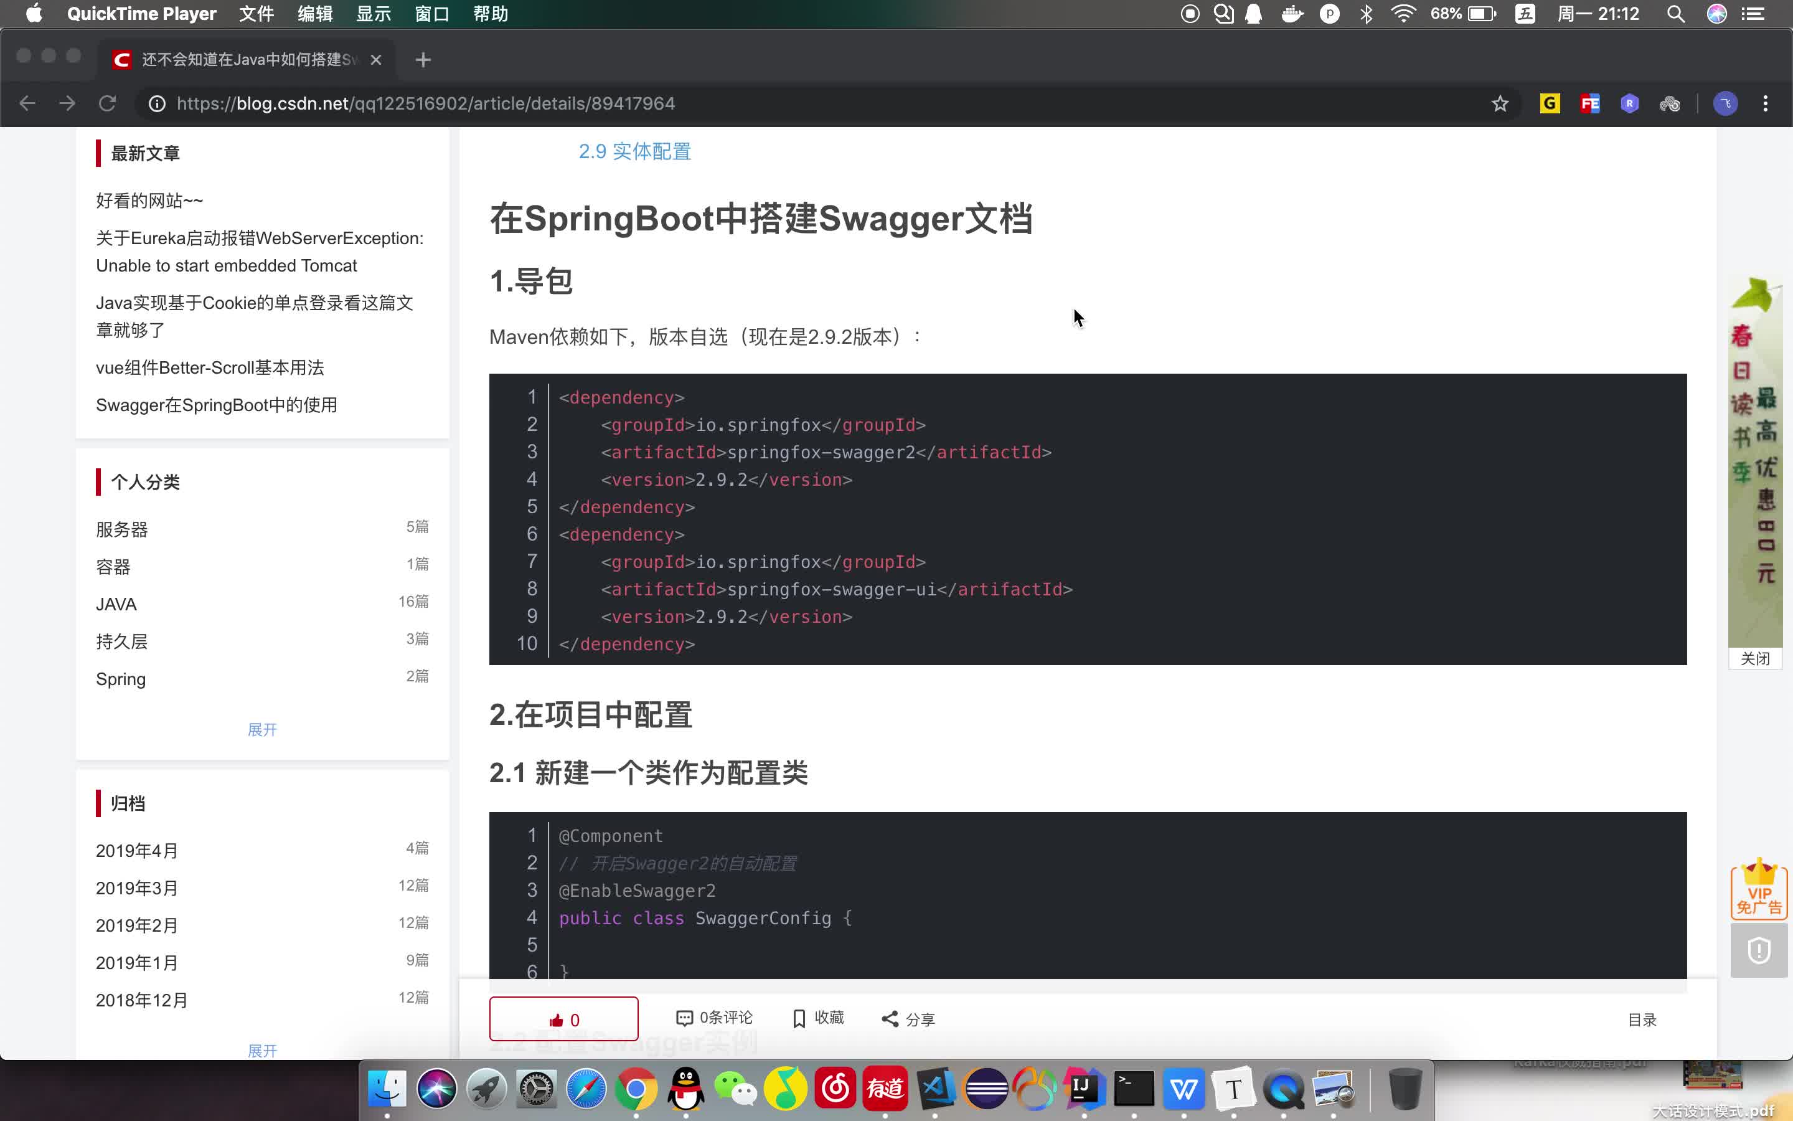Open the 0条评论 comments
Viewport: 1793px width, 1121px height.
point(714,1018)
